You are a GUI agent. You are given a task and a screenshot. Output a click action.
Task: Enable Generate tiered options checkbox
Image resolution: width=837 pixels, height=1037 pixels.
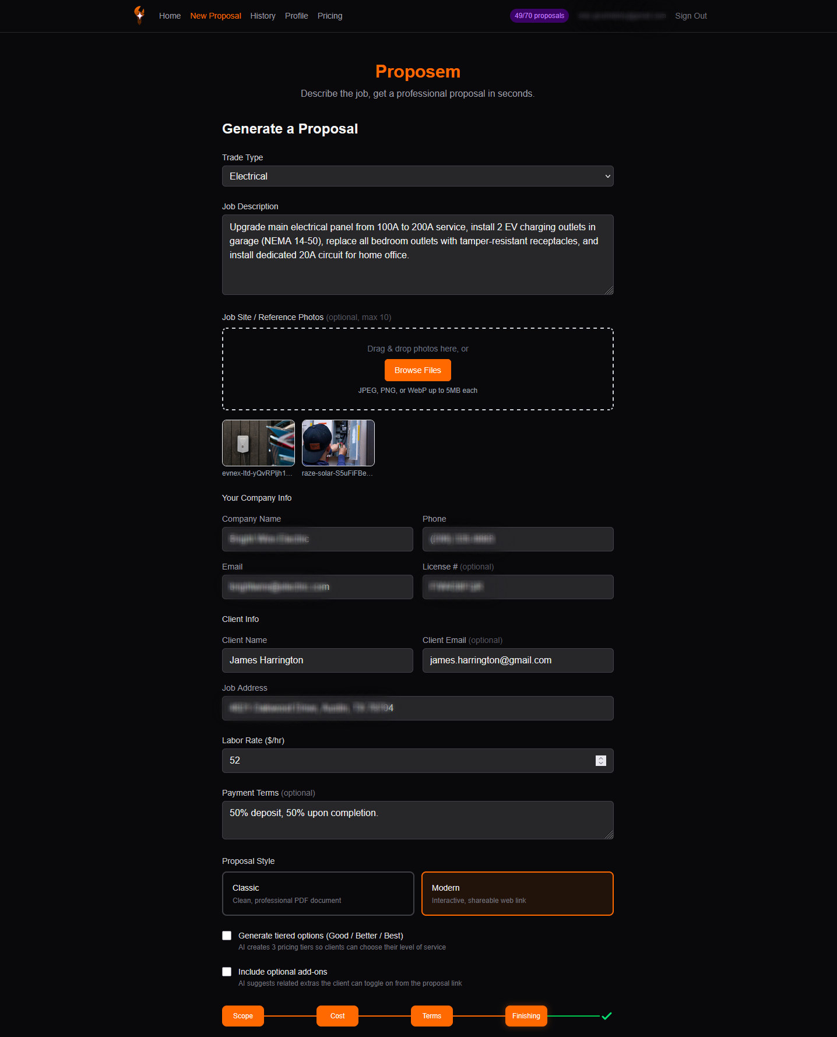coord(227,936)
